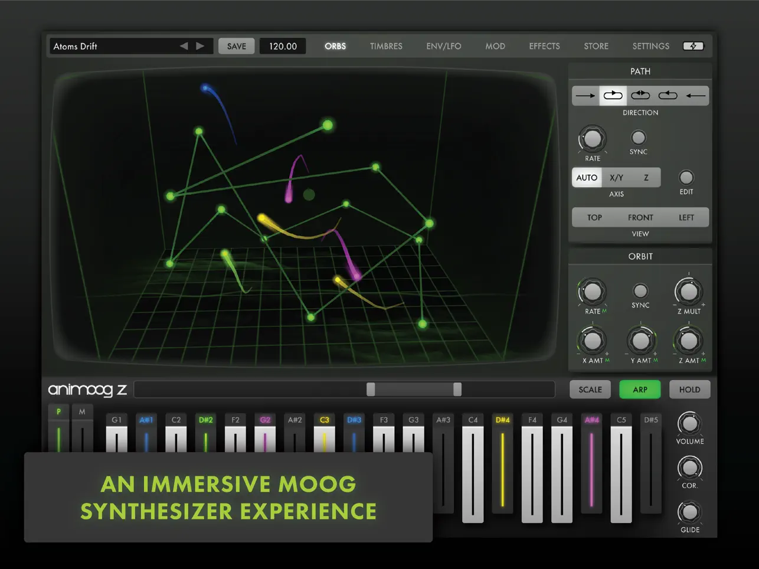The height and width of the screenshot is (569, 759).
Task: Open the EFFECTS tab
Action: (544, 46)
